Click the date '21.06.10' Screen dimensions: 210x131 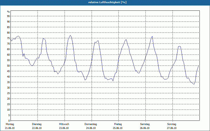tap(10, 128)
